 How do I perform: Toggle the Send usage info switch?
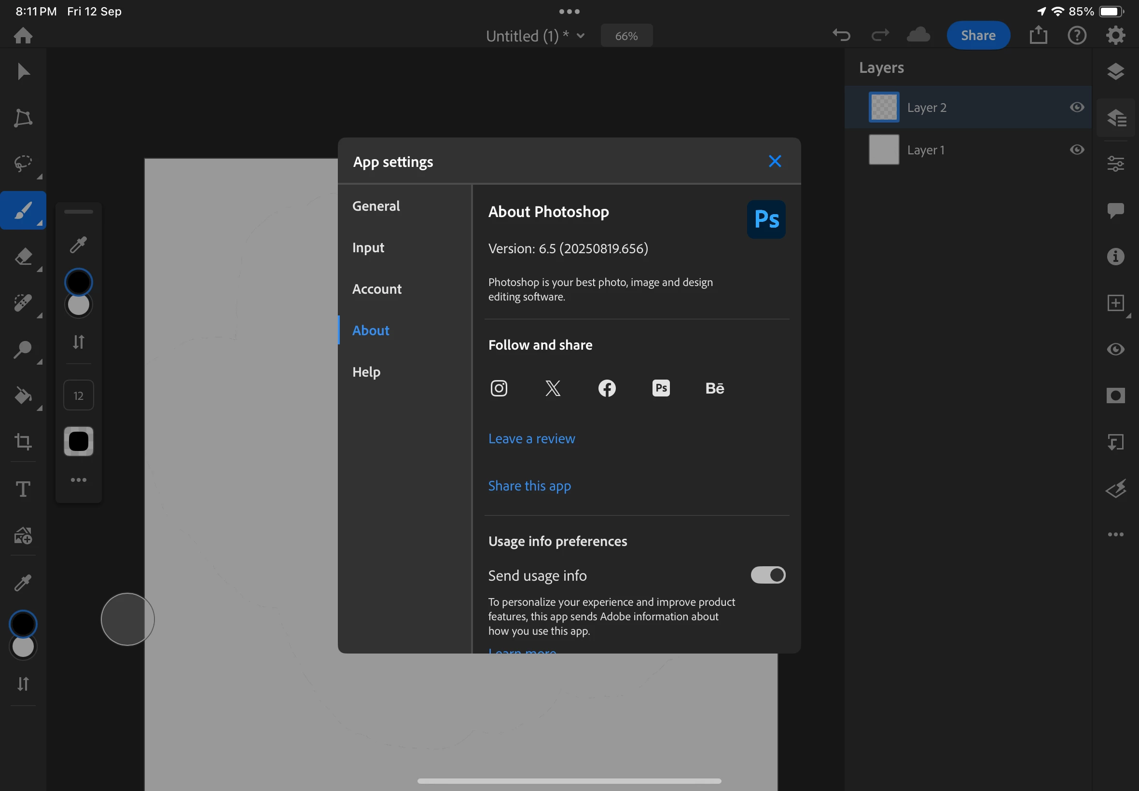point(767,575)
